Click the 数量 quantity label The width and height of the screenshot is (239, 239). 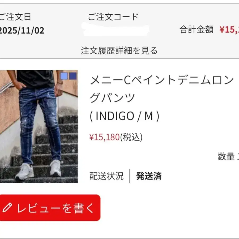click(x=226, y=156)
